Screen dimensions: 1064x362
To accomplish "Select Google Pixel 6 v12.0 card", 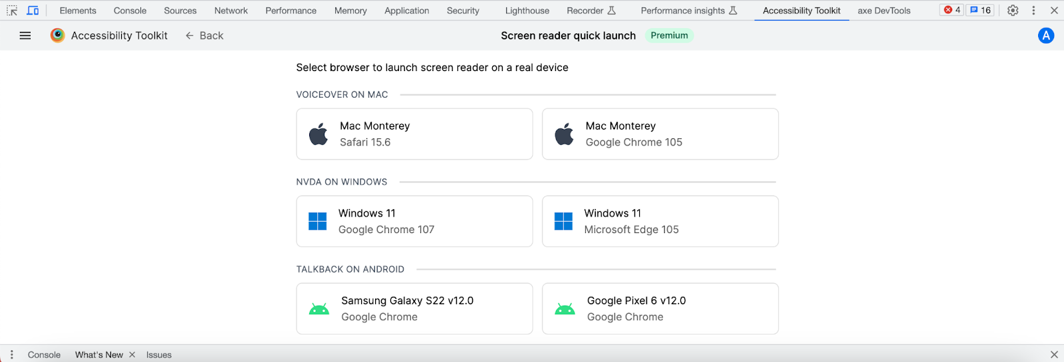I will pyautogui.click(x=660, y=309).
